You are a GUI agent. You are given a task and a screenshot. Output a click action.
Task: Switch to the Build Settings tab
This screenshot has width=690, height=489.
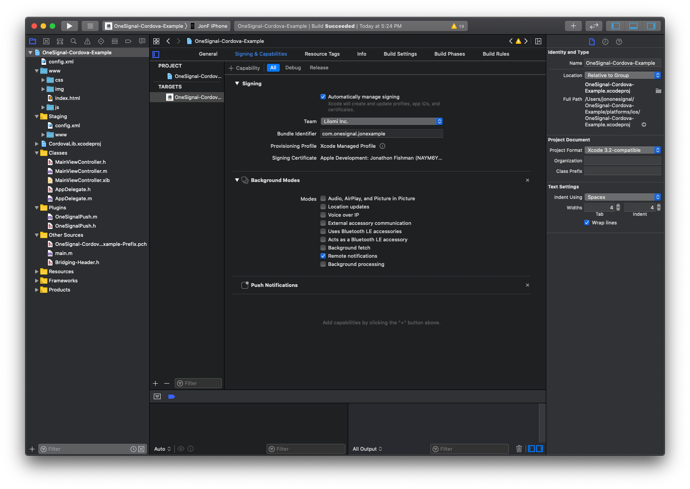[400, 54]
